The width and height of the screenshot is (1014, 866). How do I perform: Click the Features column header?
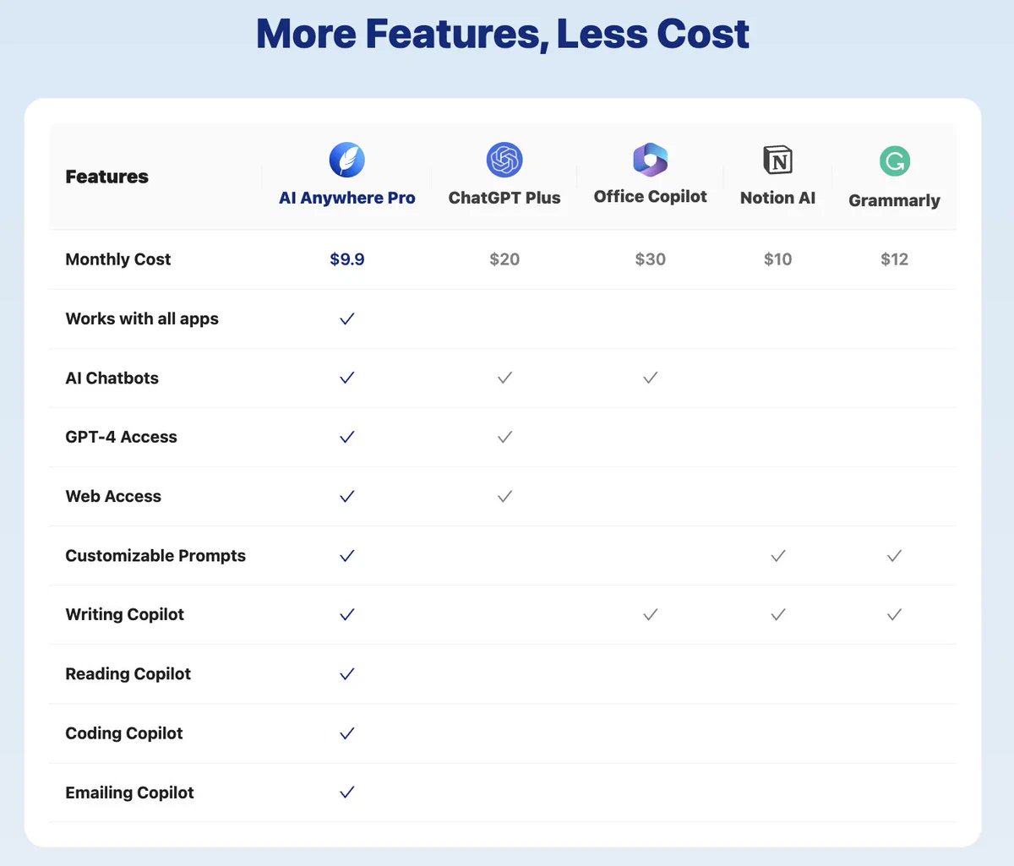coord(106,177)
